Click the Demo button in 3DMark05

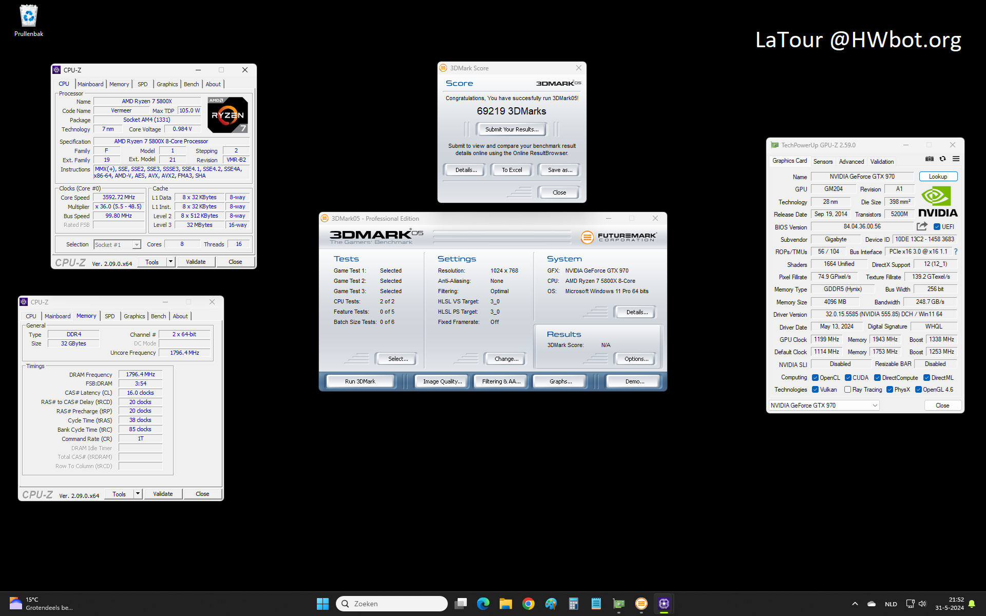point(635,381)
